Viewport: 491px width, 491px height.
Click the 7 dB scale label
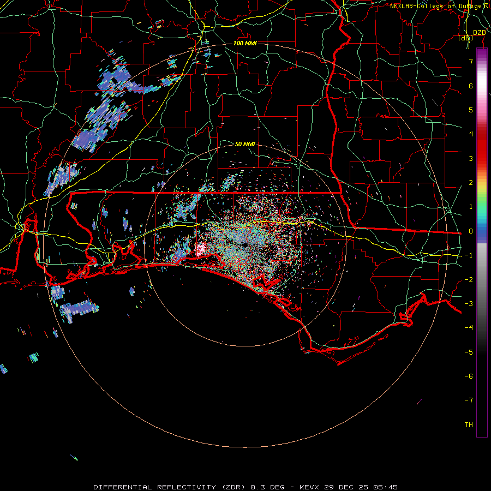(x=471, y=61)
